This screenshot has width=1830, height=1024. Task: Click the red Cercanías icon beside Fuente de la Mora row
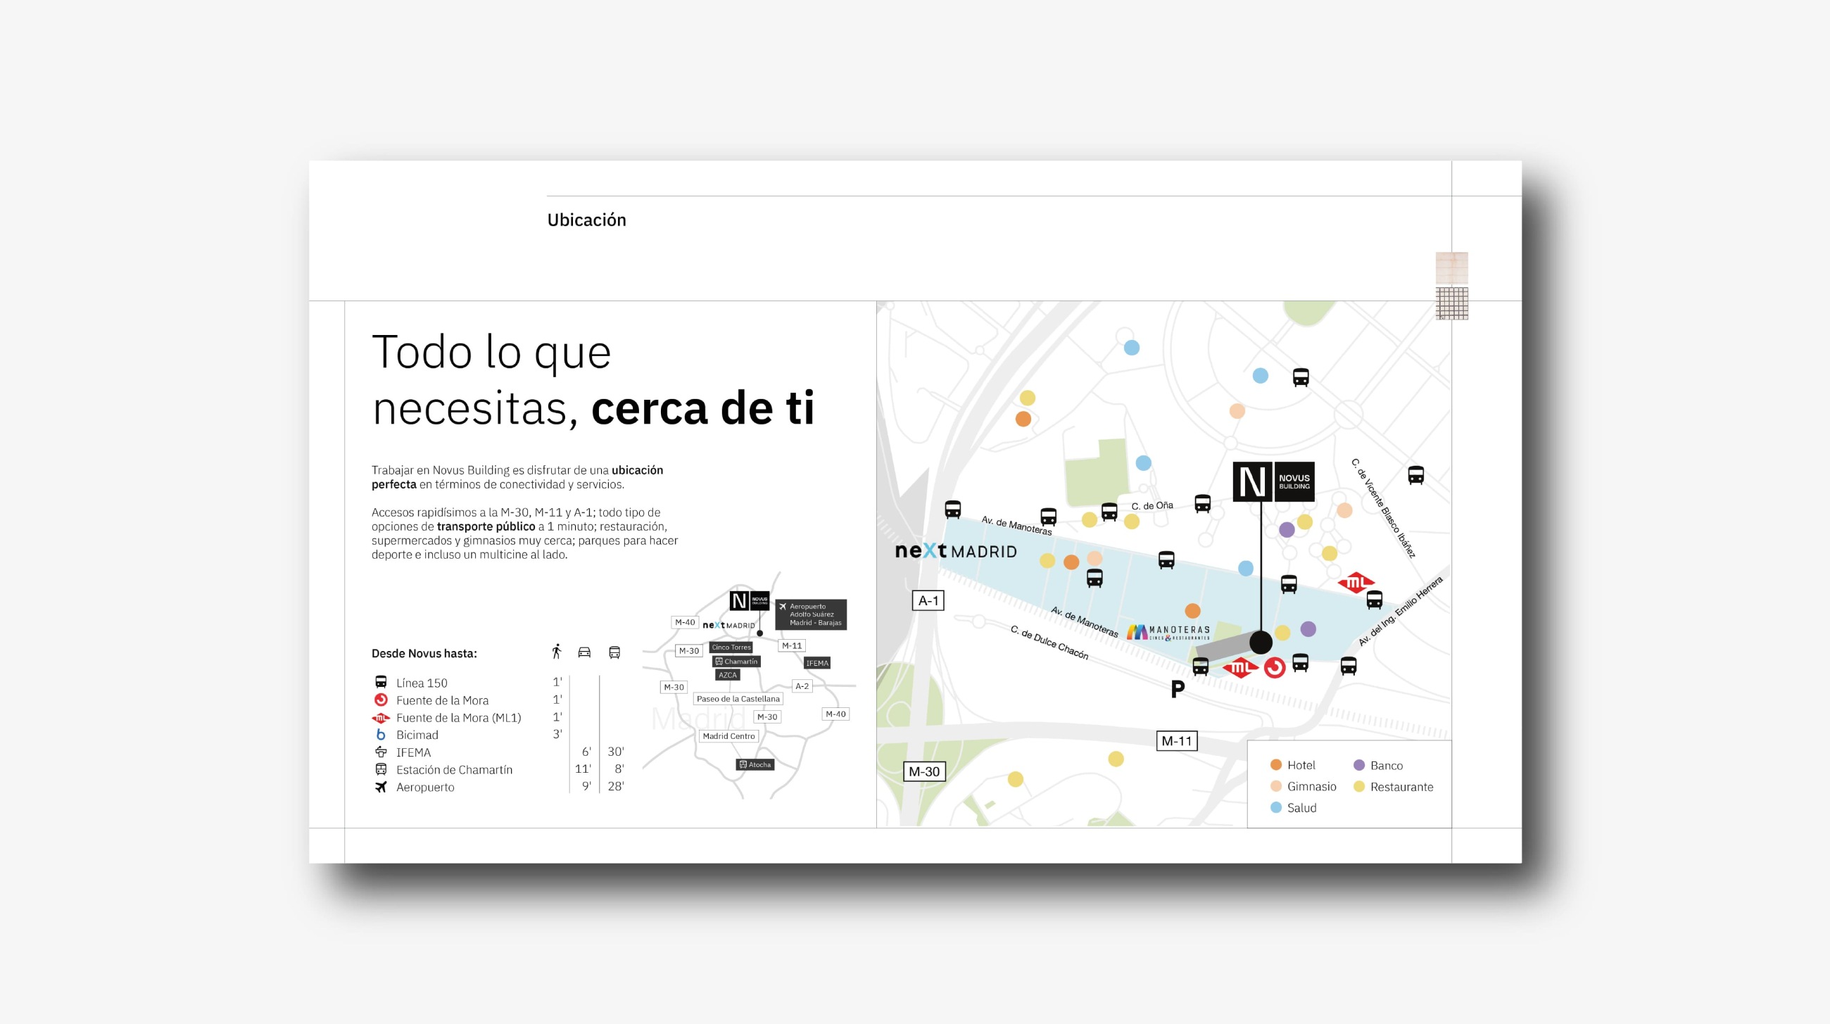pos(381,700)
